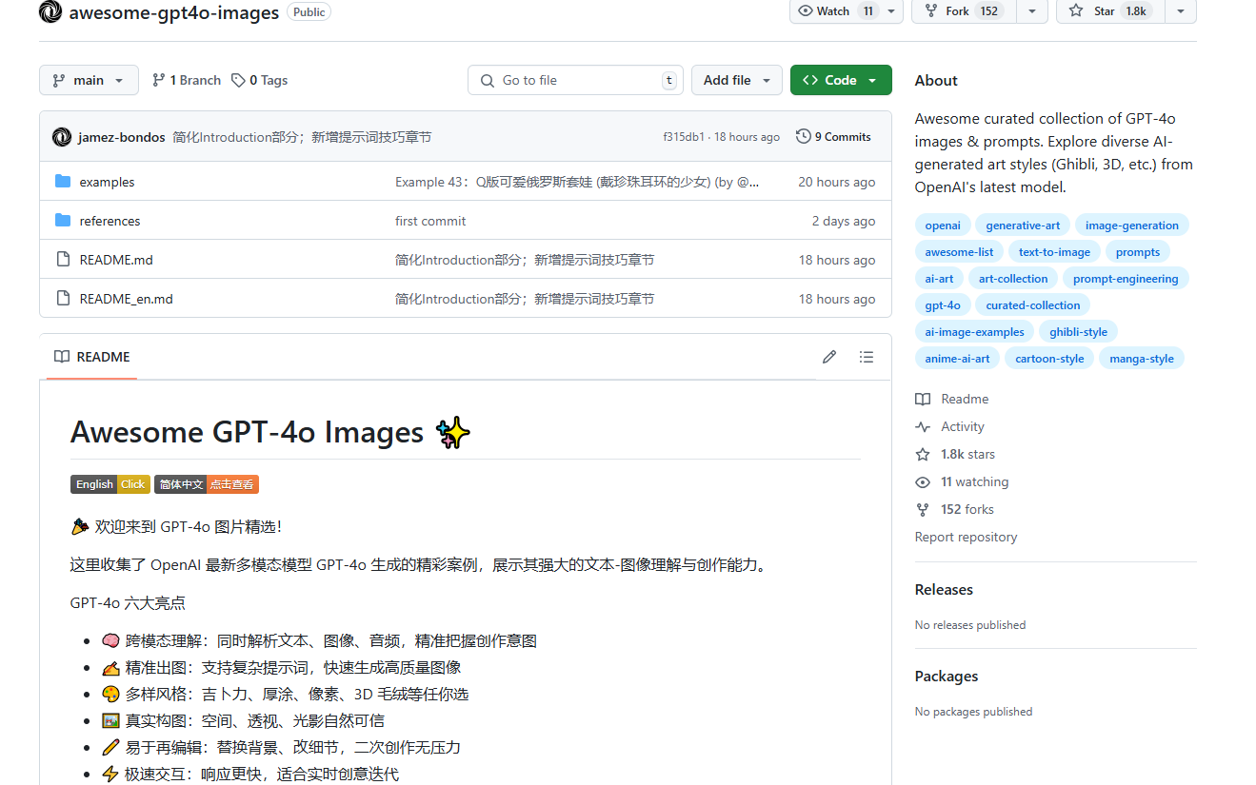This screenshot has width=1256, height=785.
Task: Open the Watch notifications dropdown arrow
Action: [892, 10]
